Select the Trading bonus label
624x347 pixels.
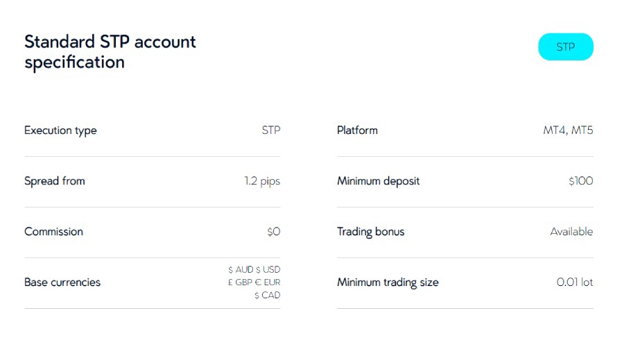point(370,232)
